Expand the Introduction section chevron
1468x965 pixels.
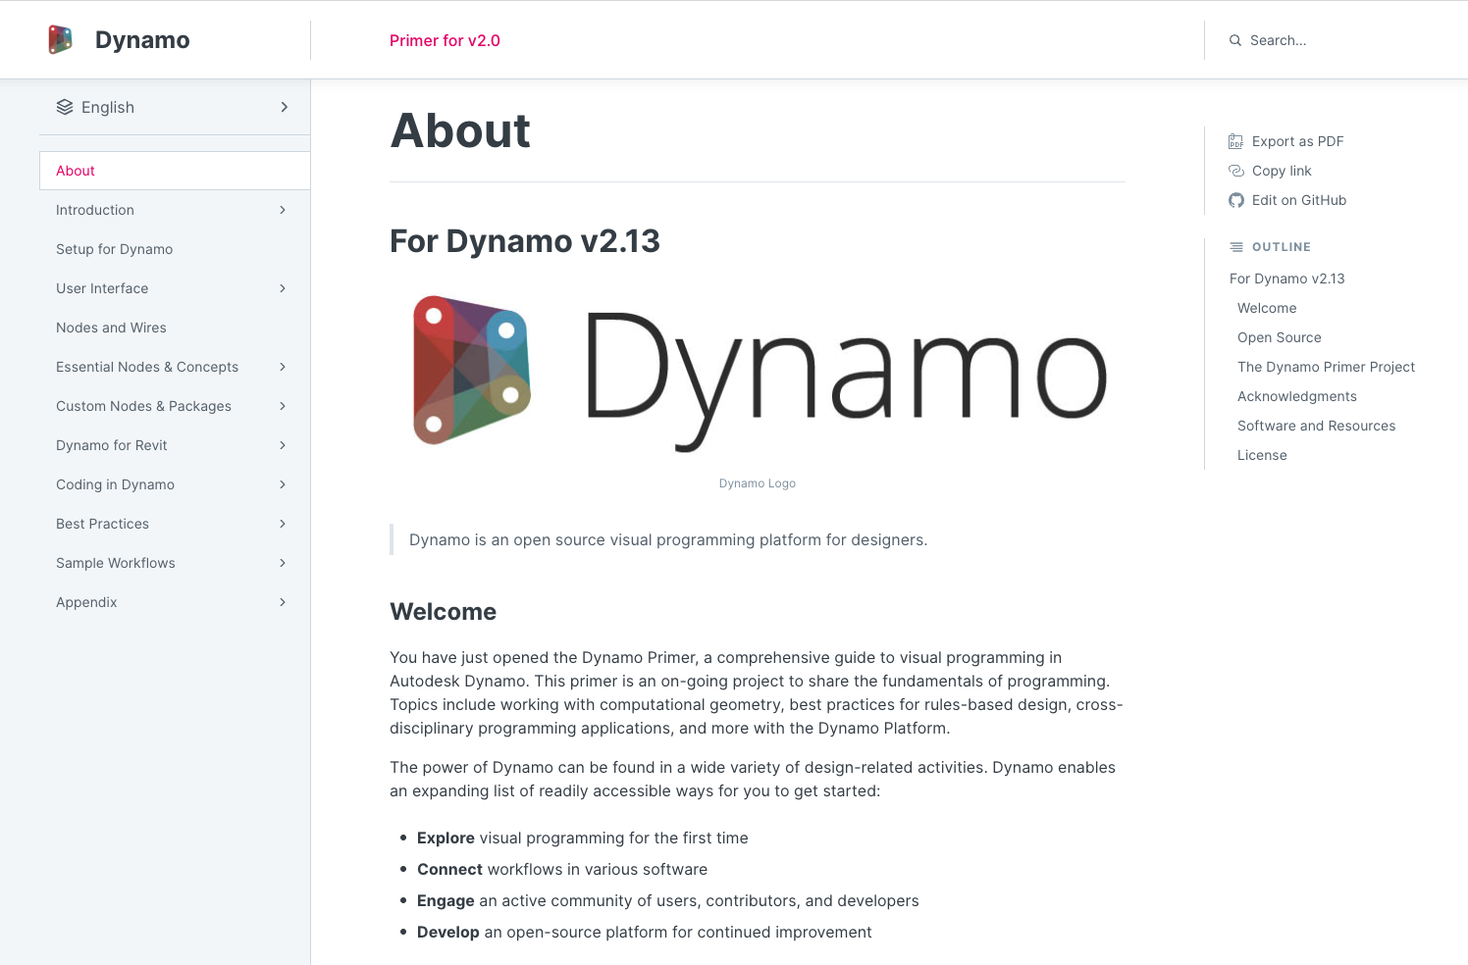(283, 210)
